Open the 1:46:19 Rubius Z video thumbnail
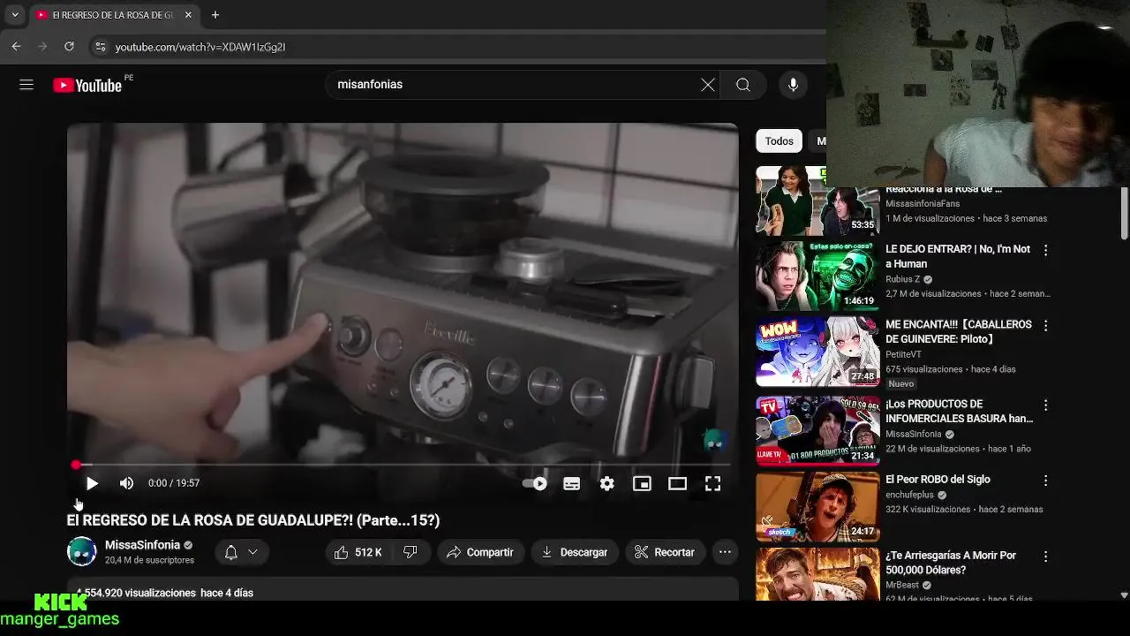1130x636 pixels. (x=817, y=276)
